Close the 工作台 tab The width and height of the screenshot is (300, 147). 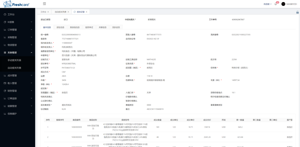(x=48, y=12)
